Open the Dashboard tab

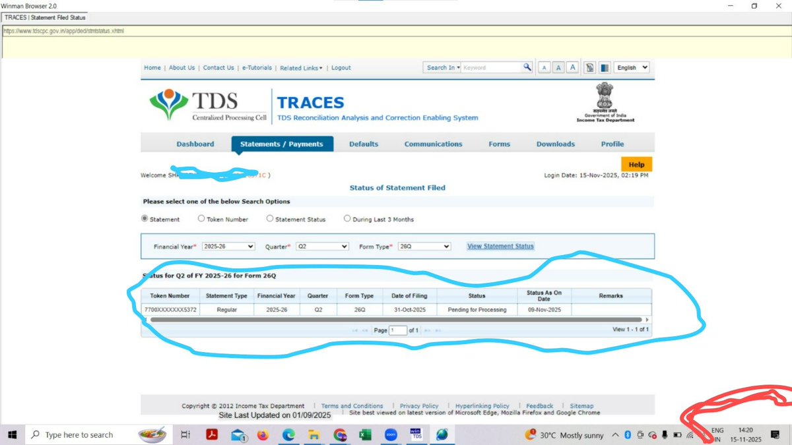(195, 144)
